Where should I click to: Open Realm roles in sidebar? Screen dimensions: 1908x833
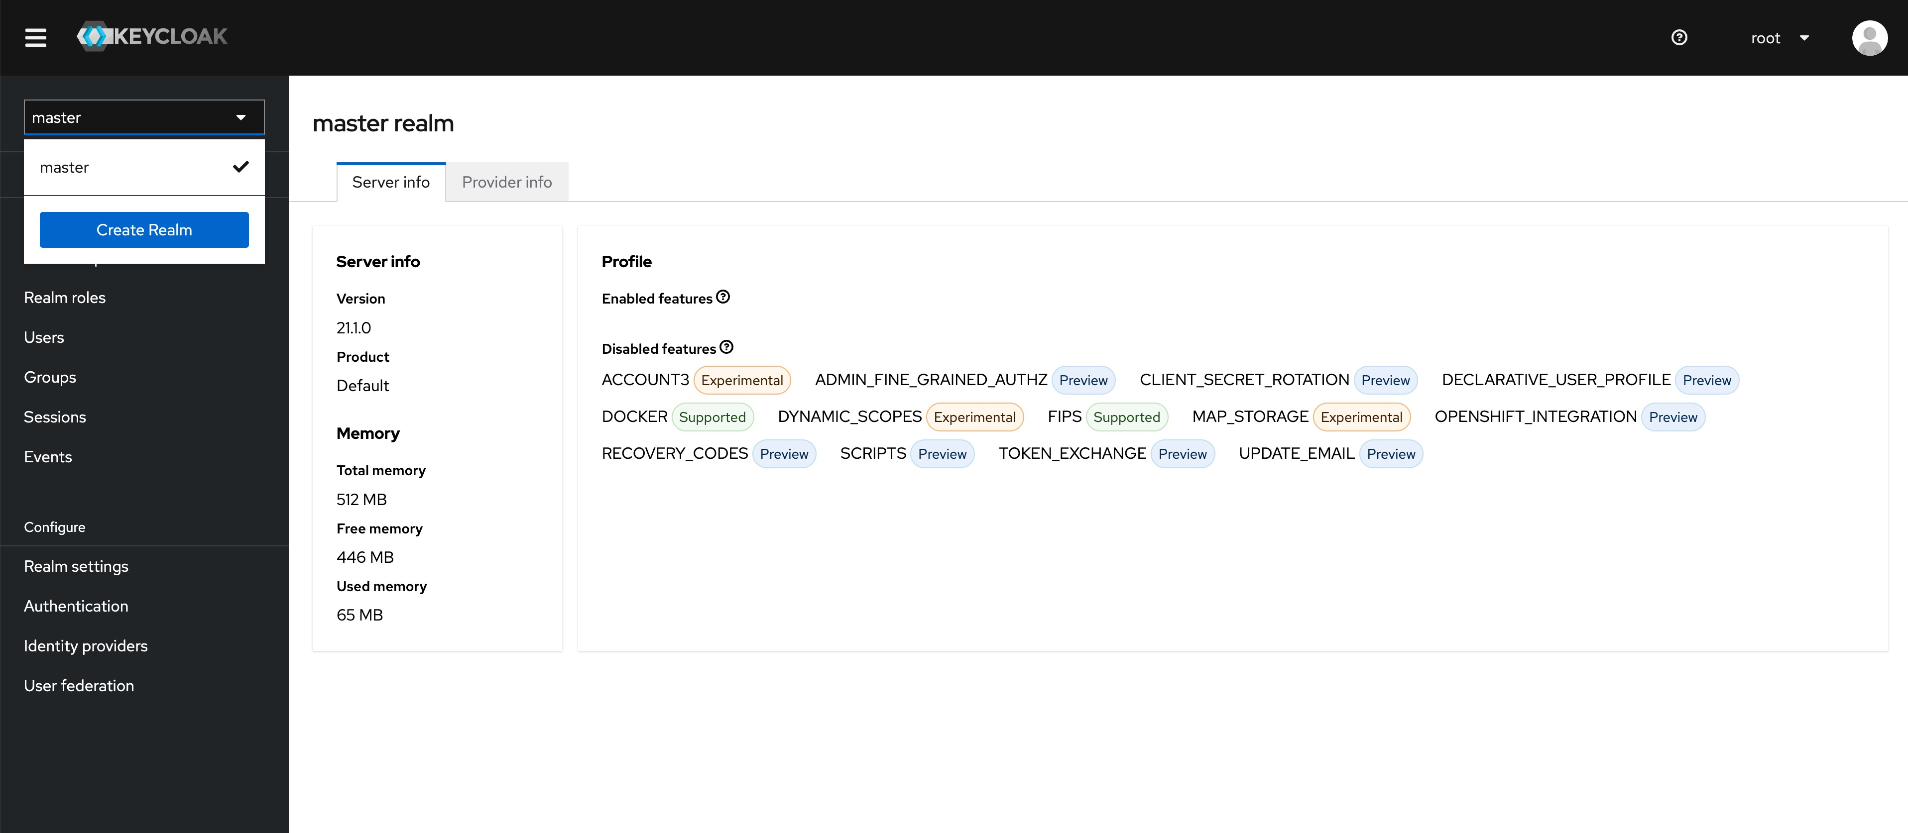64,298
